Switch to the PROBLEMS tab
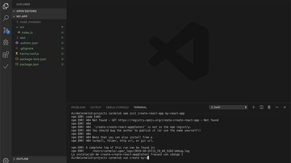Viewport: 291px width, 163px height. pos(78,107)
